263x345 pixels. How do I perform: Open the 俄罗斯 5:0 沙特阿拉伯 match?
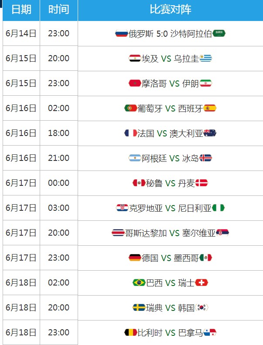(171, 34)
